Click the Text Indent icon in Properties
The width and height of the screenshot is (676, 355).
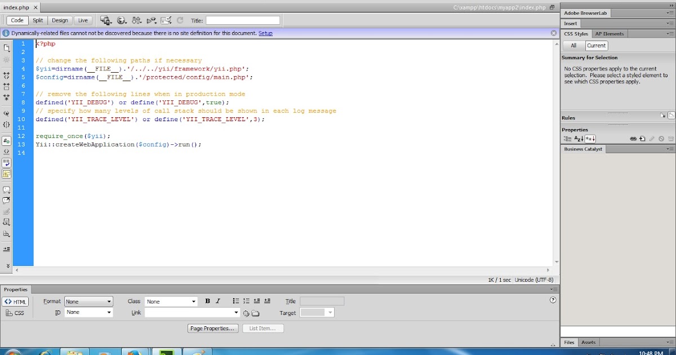pos(267,301)
